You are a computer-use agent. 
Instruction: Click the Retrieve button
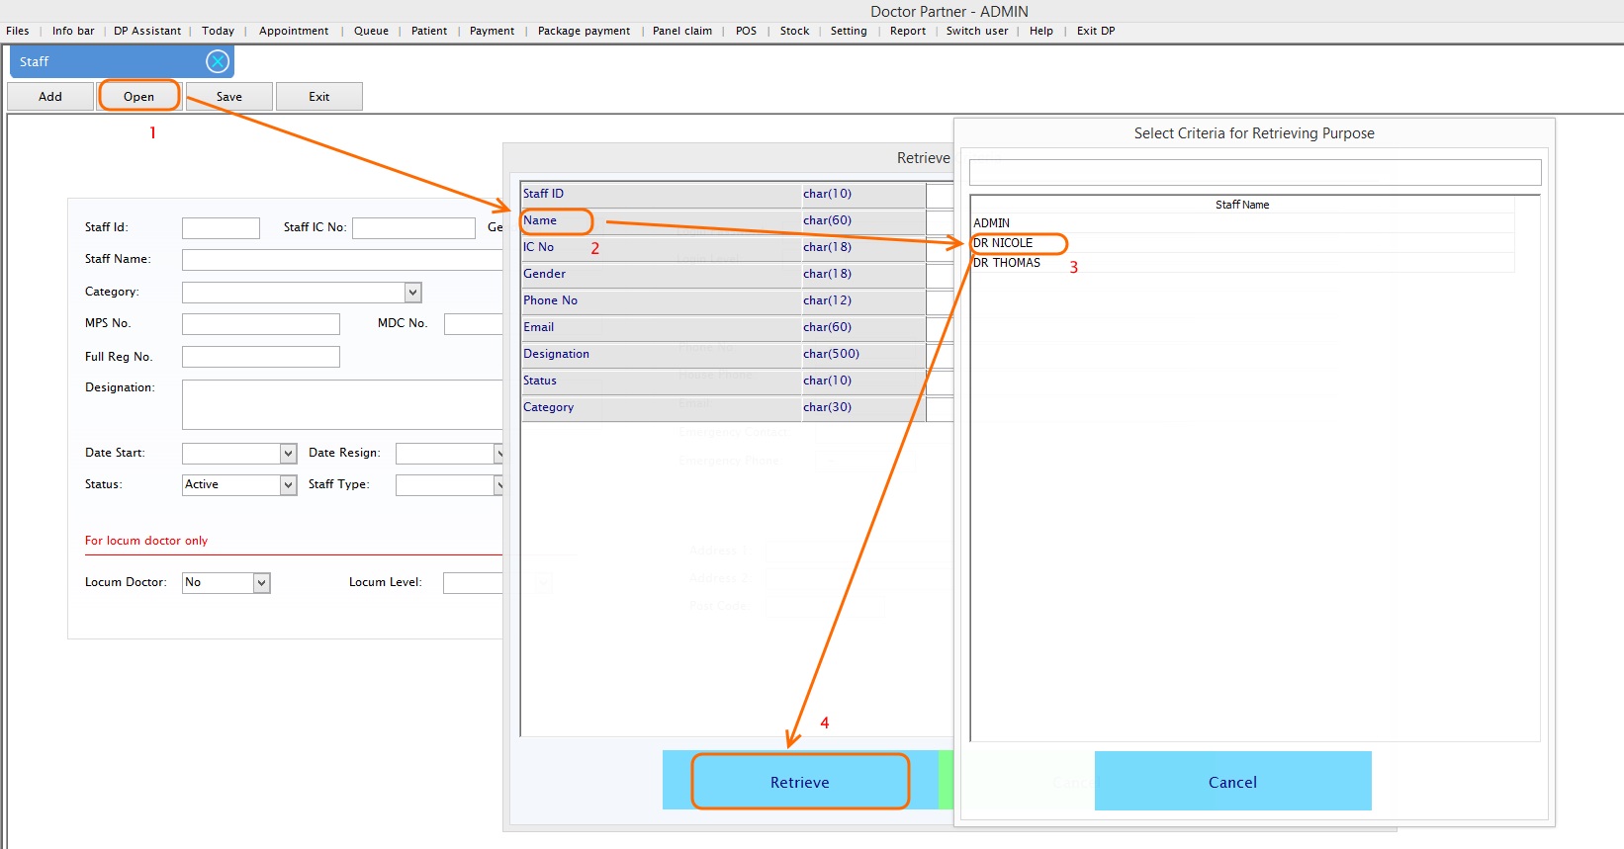pos(799,782)
